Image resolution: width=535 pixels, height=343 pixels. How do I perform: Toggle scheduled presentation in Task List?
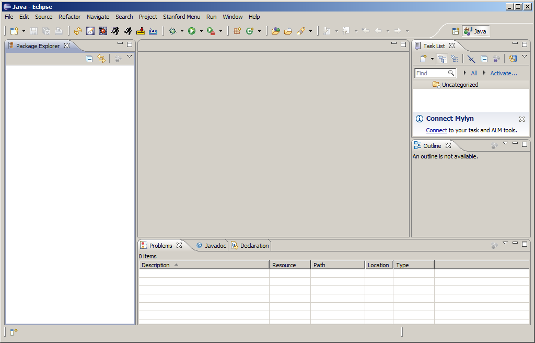coord(456,59)
